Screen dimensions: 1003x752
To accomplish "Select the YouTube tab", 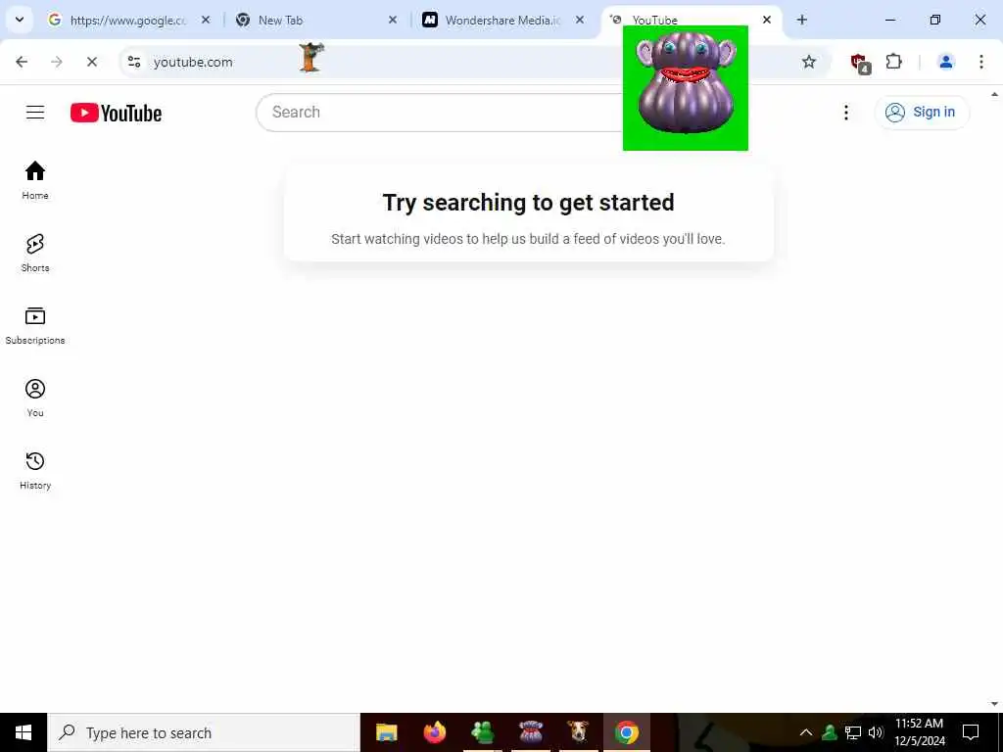I will tap(691, 21).
